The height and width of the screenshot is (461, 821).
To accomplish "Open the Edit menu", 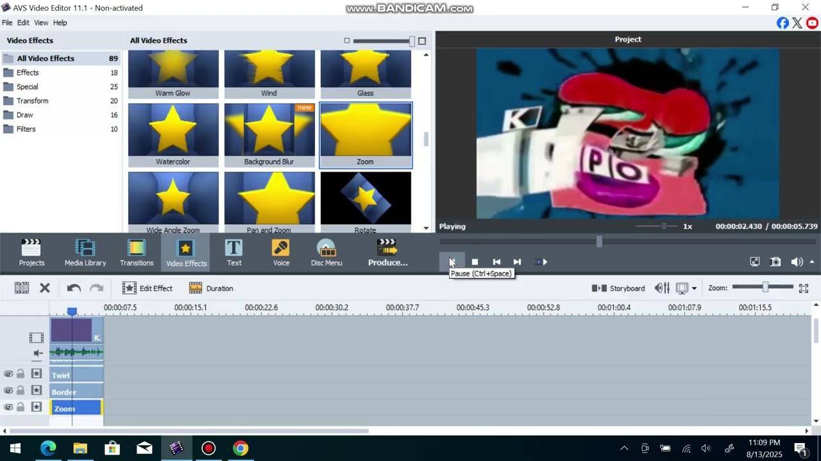I will coord(23,22).
